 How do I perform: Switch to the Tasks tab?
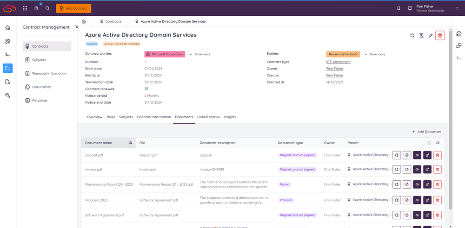click(x=111, y=117)
